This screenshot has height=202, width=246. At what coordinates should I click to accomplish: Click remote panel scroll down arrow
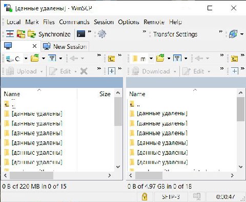coord(241,167)
